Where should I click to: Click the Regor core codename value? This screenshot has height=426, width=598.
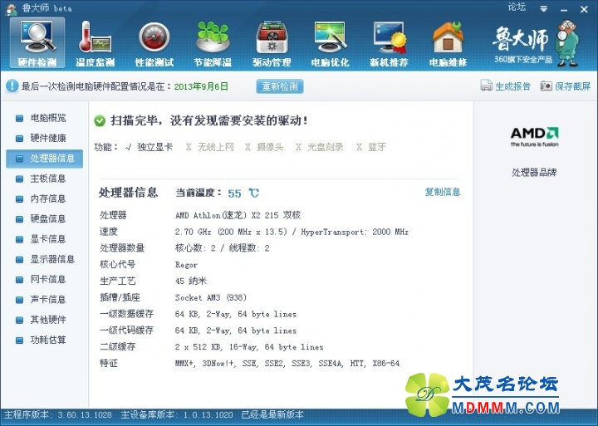186,265
